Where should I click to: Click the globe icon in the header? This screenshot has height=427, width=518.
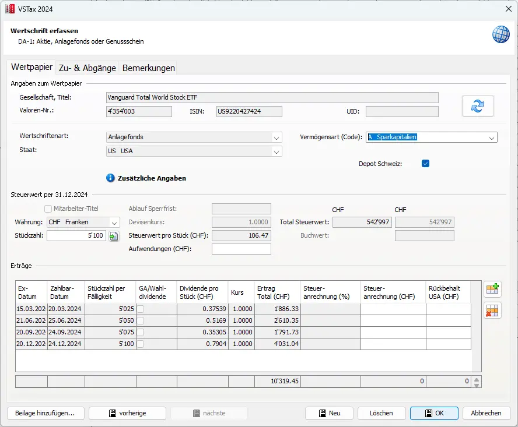coord(501,34)
